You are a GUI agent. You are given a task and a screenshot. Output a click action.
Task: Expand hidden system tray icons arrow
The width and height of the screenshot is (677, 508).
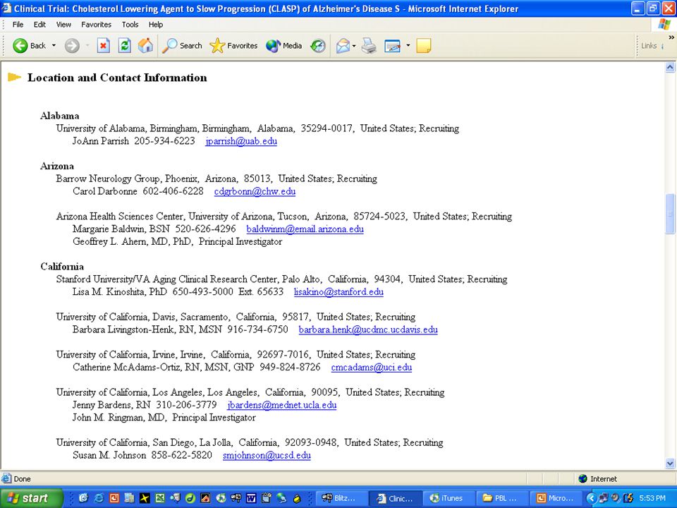pos(591,498)
